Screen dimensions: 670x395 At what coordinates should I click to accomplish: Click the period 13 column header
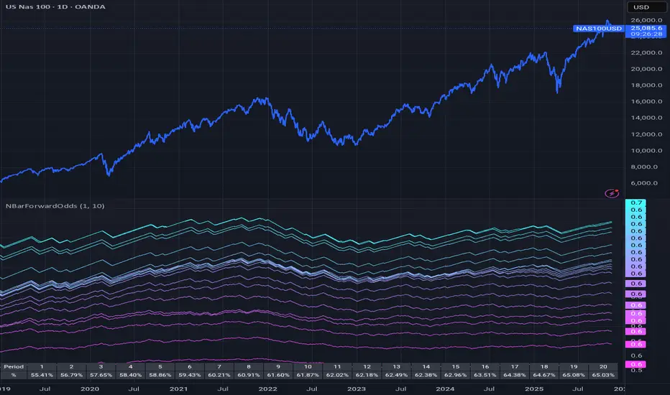click(x=397, y=366)
